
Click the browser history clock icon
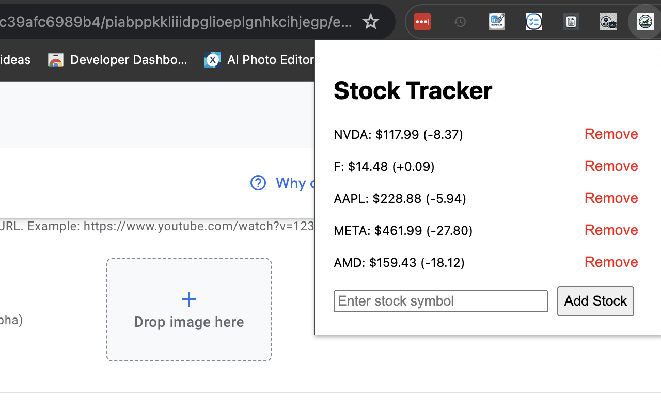click(459, 22)
